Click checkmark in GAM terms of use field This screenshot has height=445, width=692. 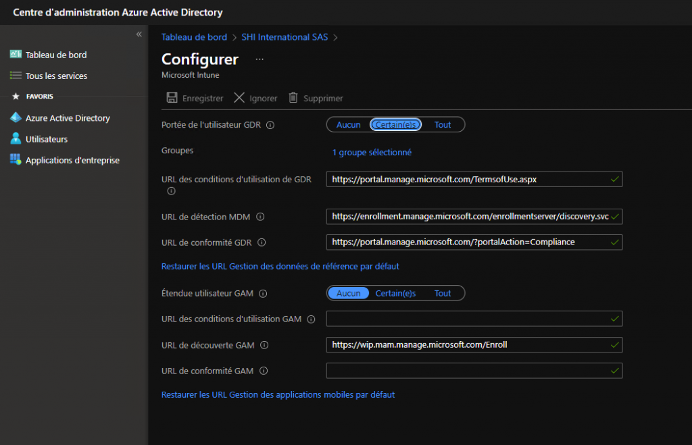click(614, 319)
